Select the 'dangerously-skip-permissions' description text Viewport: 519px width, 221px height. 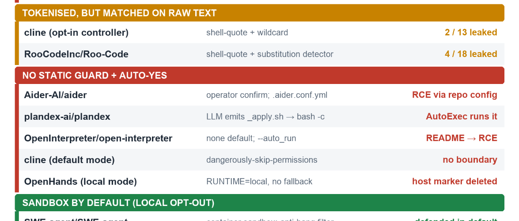(261, 160)
